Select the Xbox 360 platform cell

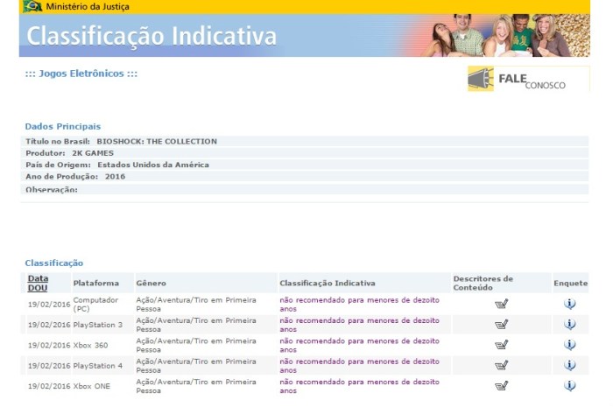pos(90,345)
